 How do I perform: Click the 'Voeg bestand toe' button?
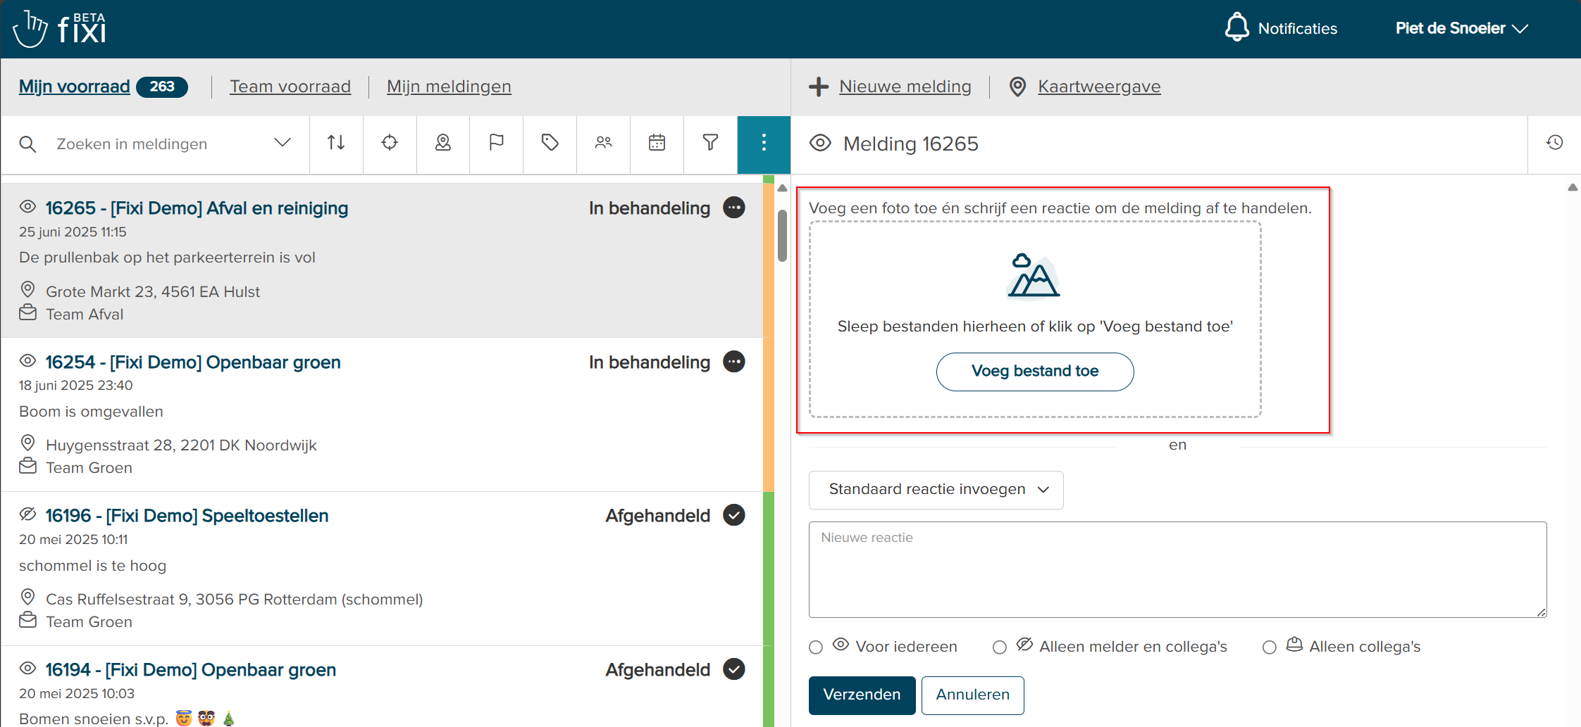coord(1034,372)
